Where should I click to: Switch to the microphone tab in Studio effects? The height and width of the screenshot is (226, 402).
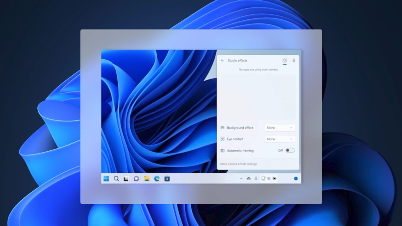[294, 61]
